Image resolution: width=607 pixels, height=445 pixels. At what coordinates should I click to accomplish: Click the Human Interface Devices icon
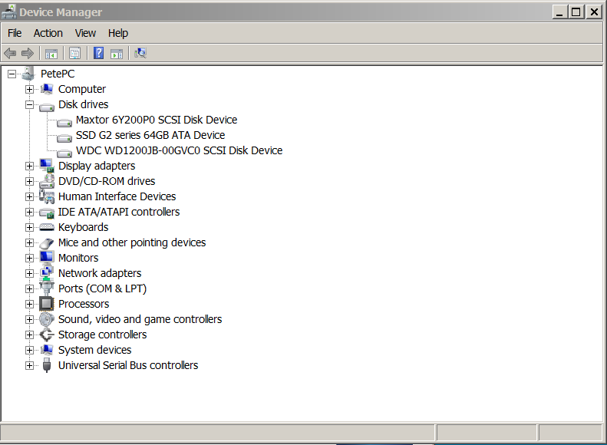47,196
